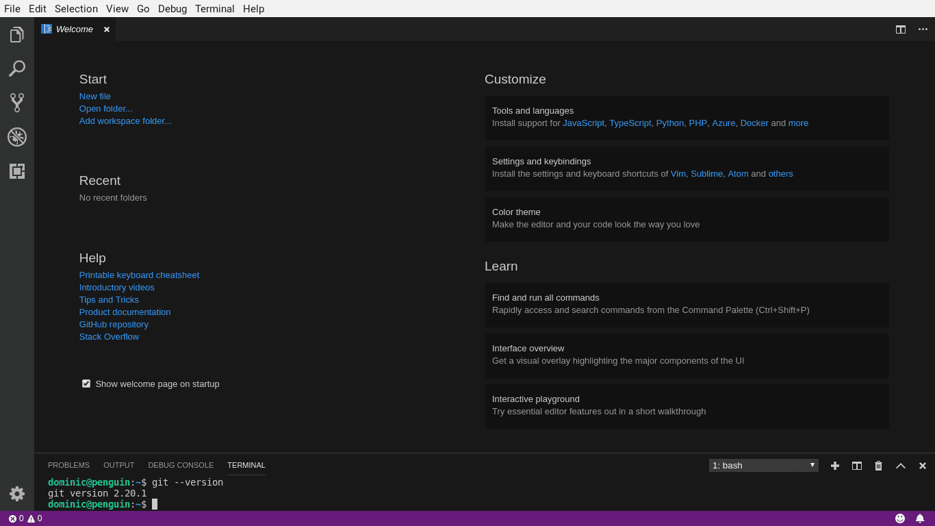Split the editor using the toolbar icon

(900, 29)
